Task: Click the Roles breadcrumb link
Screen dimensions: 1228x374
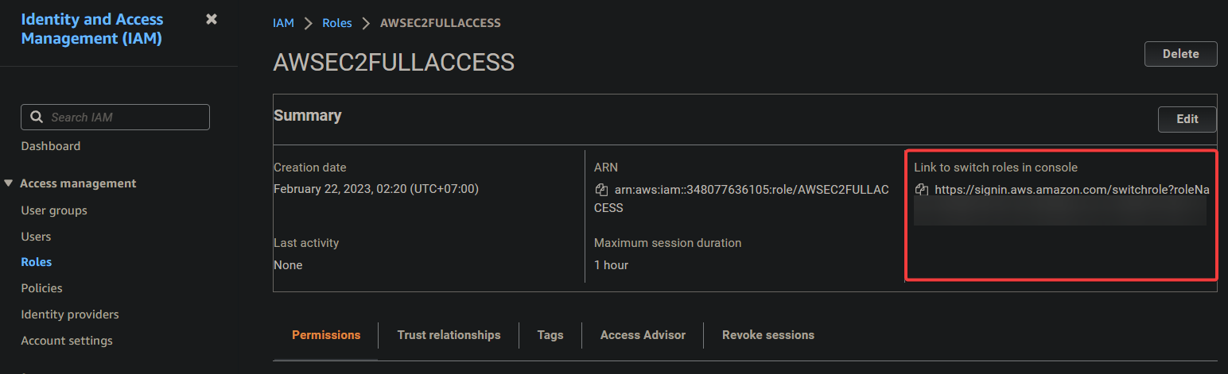Action: pyautogui.click(x=337, y=23)
